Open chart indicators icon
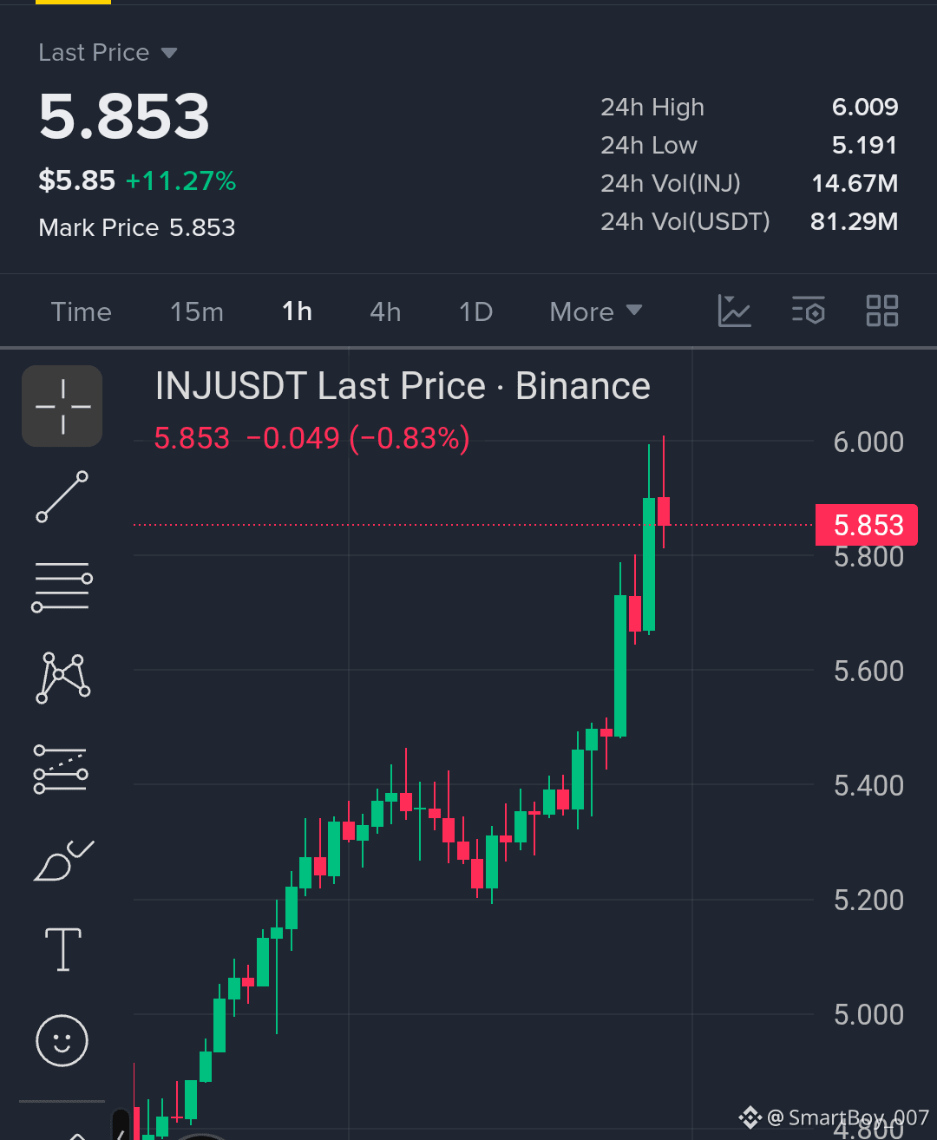Viewport: 937px width, 1140px height. click(x=734, y=311)
